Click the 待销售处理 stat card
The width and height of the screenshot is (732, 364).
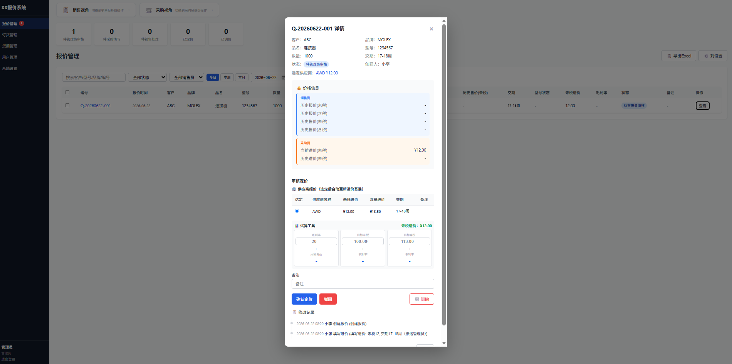[150, 34]
